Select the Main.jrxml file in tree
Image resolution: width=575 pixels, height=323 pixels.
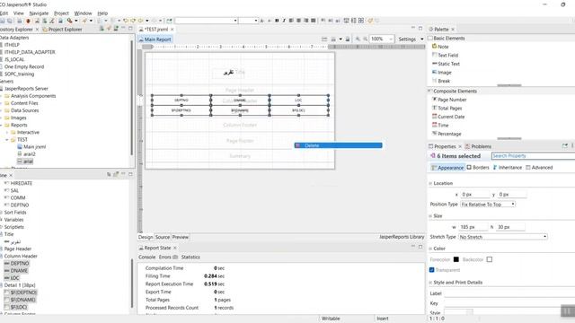coord(31,147)
